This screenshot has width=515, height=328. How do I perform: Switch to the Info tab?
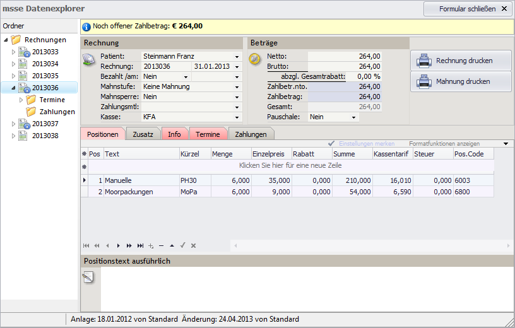(x=174, y=134)
